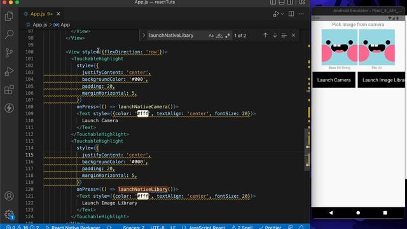Click the Run code play button
The image size is (407, 229).
pyautogui.click(x=276, y=14)
